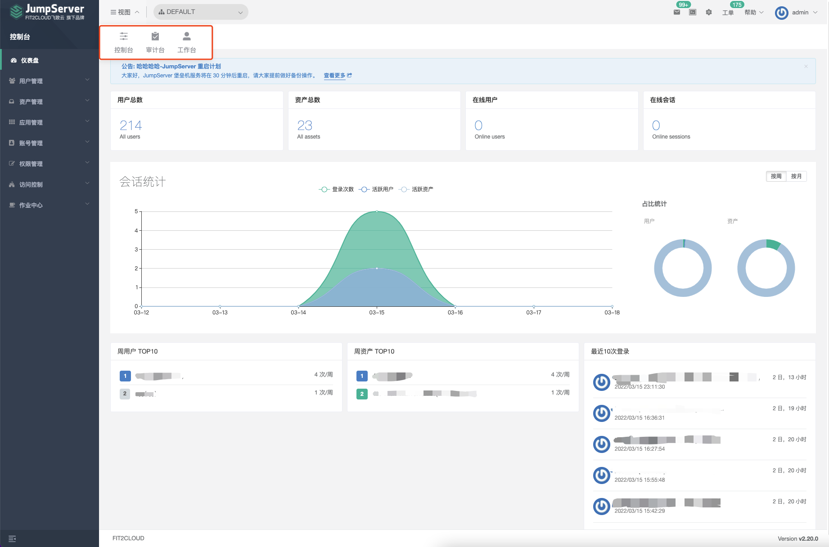Switch to the 审计台 audit view
Image resolution: width=829 pixels, height=547 pixels.
click(x=155, y=42)
